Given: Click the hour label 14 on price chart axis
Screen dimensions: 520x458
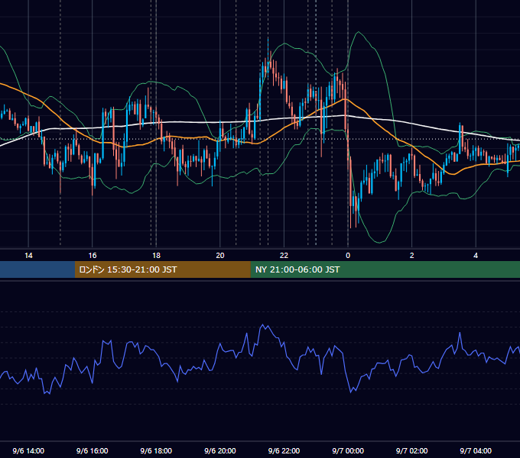Looking at the screenshot, I should click(28, 256).
